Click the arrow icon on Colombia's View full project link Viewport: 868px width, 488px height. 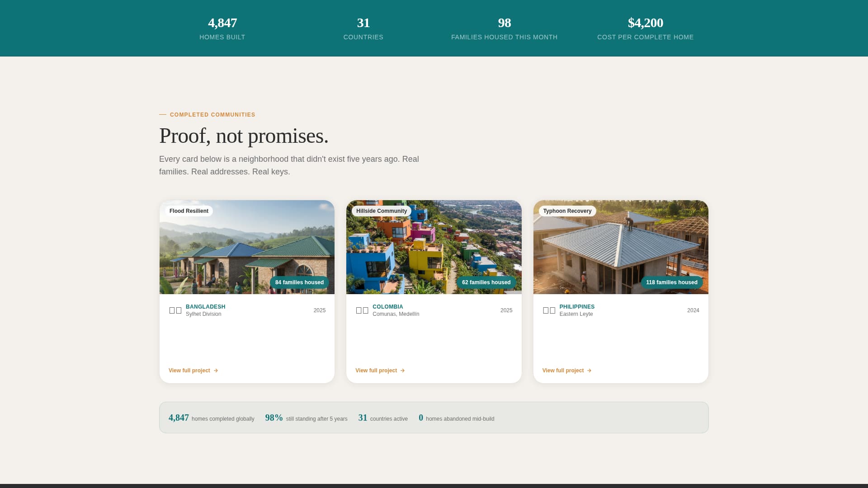pos(402,371)
